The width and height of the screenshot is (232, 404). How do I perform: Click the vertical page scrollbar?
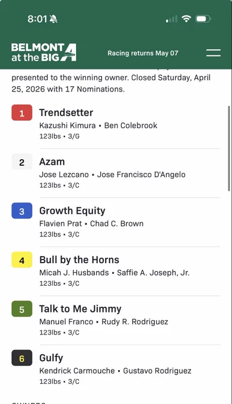pos(229,148)
